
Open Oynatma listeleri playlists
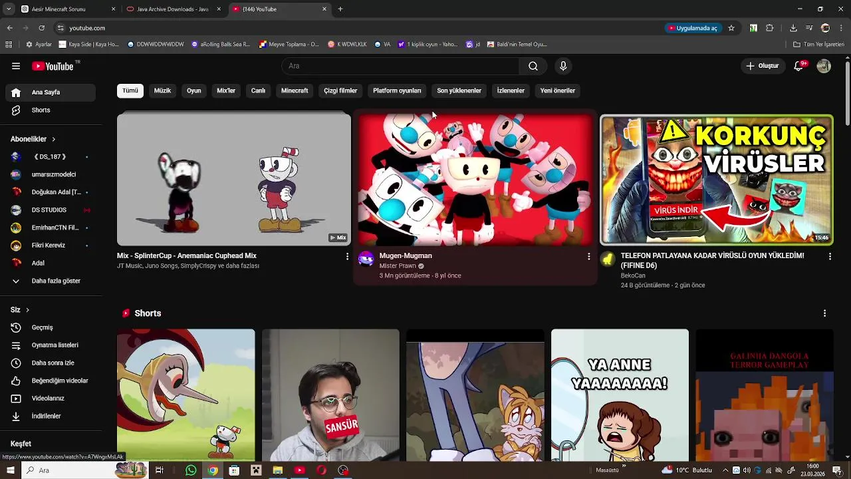click(51, 345)
